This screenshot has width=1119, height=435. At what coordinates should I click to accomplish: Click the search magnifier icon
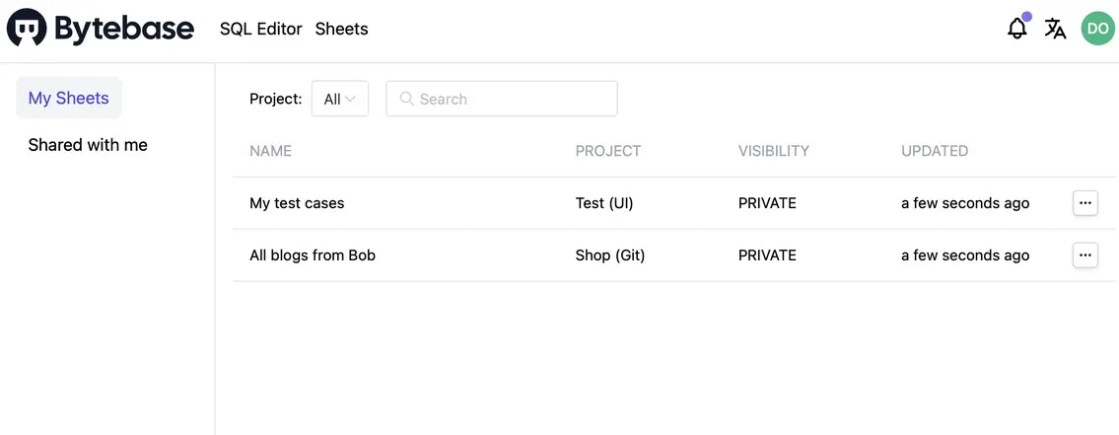[x=406, y=99]
